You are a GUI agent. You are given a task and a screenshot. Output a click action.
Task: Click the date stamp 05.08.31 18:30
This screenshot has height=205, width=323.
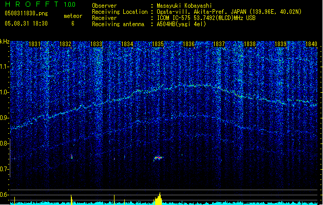pyautogui.click(x=26, y=24)
